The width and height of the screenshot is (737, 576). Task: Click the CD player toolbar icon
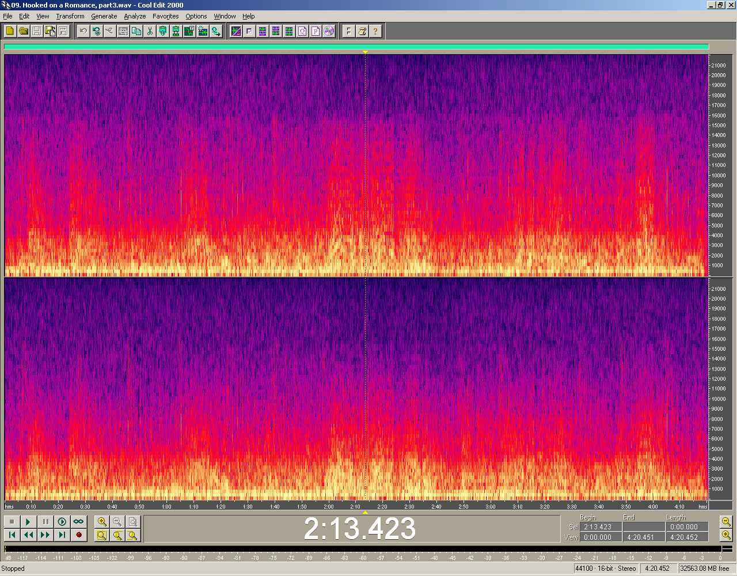click(x=329, y=31)
